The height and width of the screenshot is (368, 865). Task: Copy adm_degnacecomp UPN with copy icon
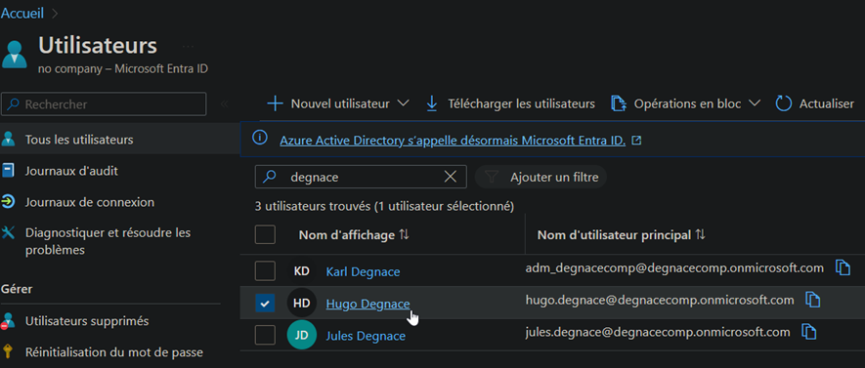843,267
